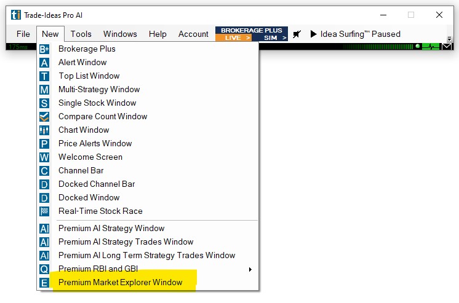Open the Help menu

(158, 34)
